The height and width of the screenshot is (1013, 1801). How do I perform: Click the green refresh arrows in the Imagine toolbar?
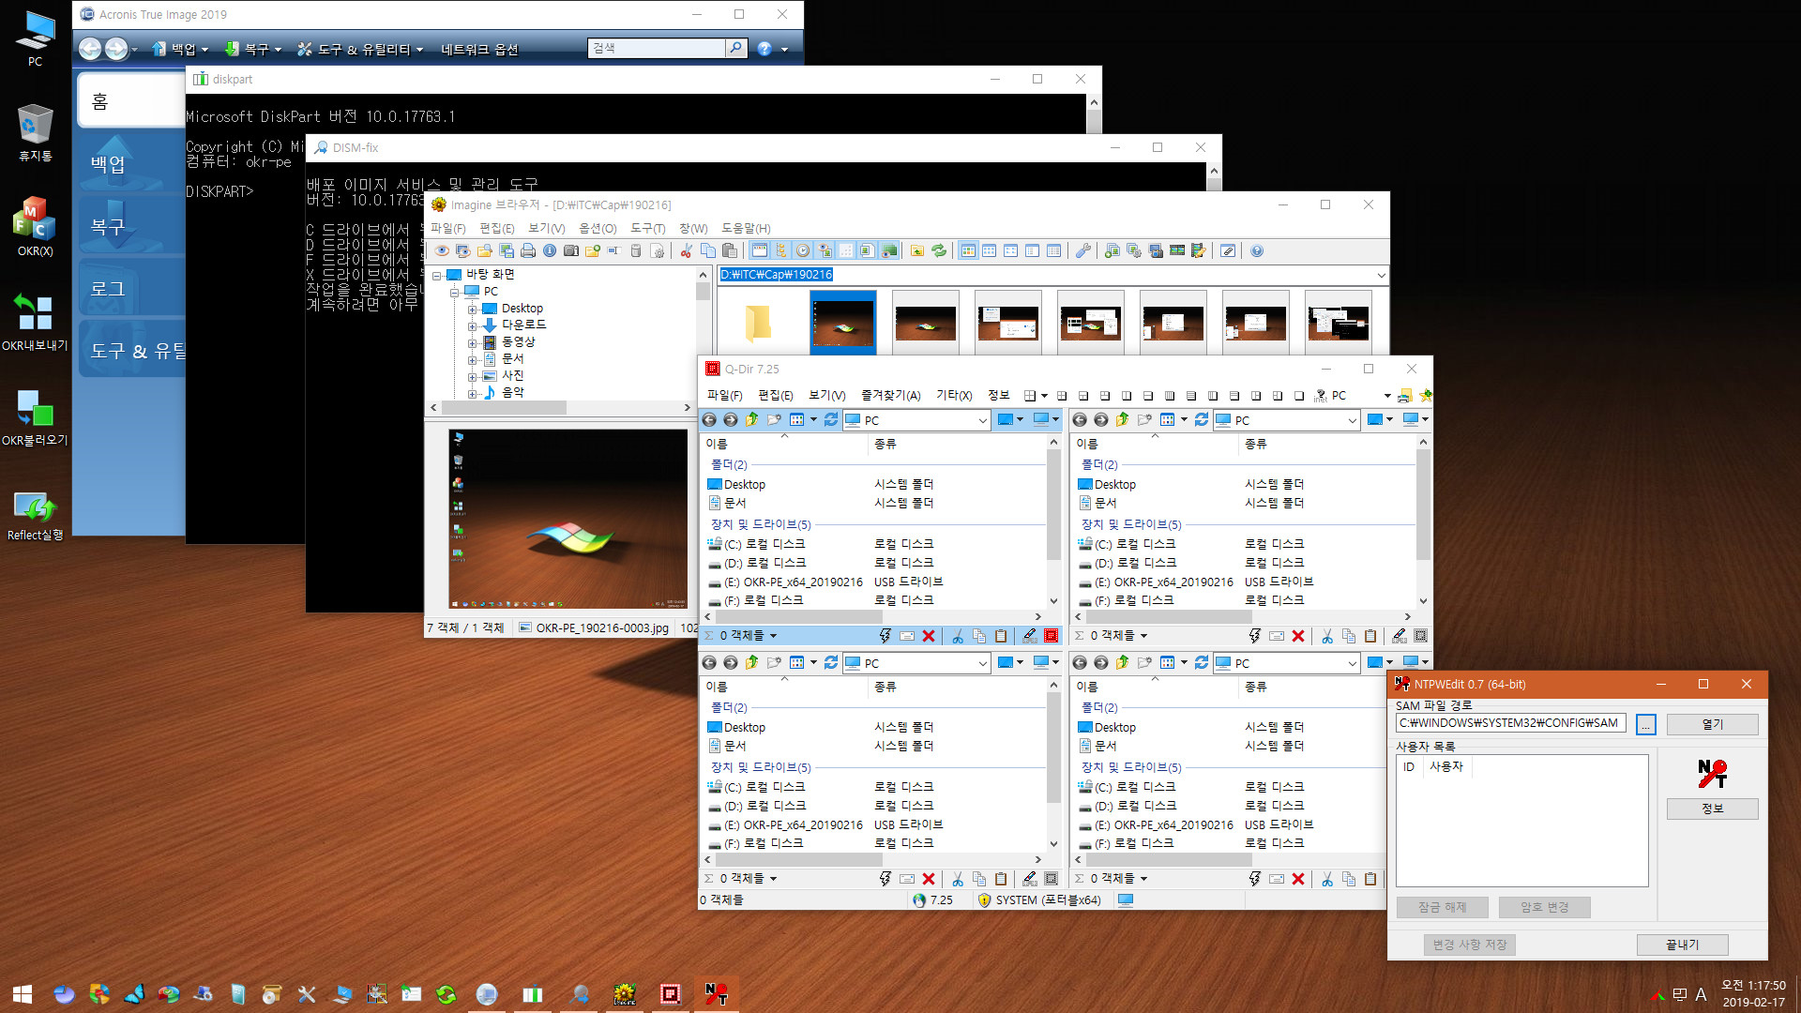[x=939, y=251]
